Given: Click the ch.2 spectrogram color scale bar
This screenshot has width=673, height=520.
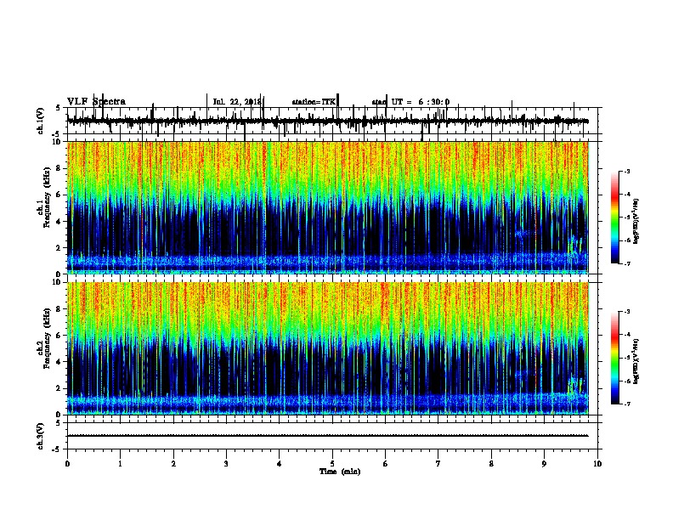Looking at the screenshot, I should click(x=615, y=358).
